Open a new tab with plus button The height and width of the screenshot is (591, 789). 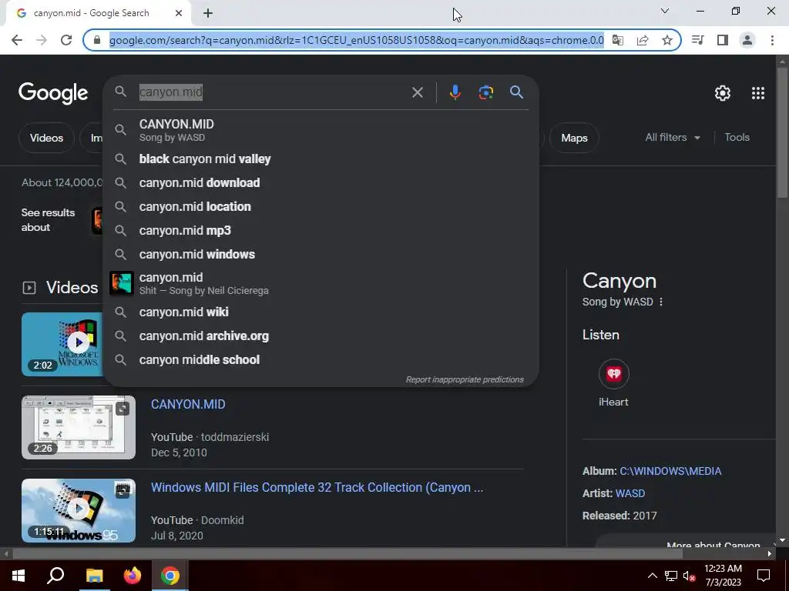click(x=208, y=14)
